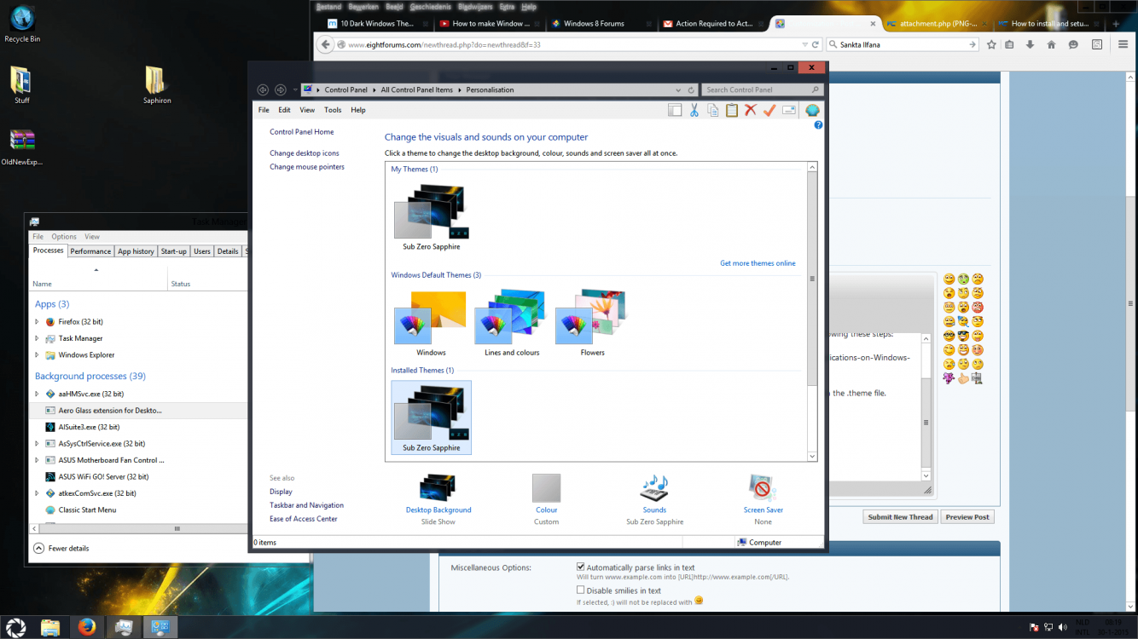Select the Saphiron desktop folder
The image size is (1138, 639).
click(x=156, y=85)
